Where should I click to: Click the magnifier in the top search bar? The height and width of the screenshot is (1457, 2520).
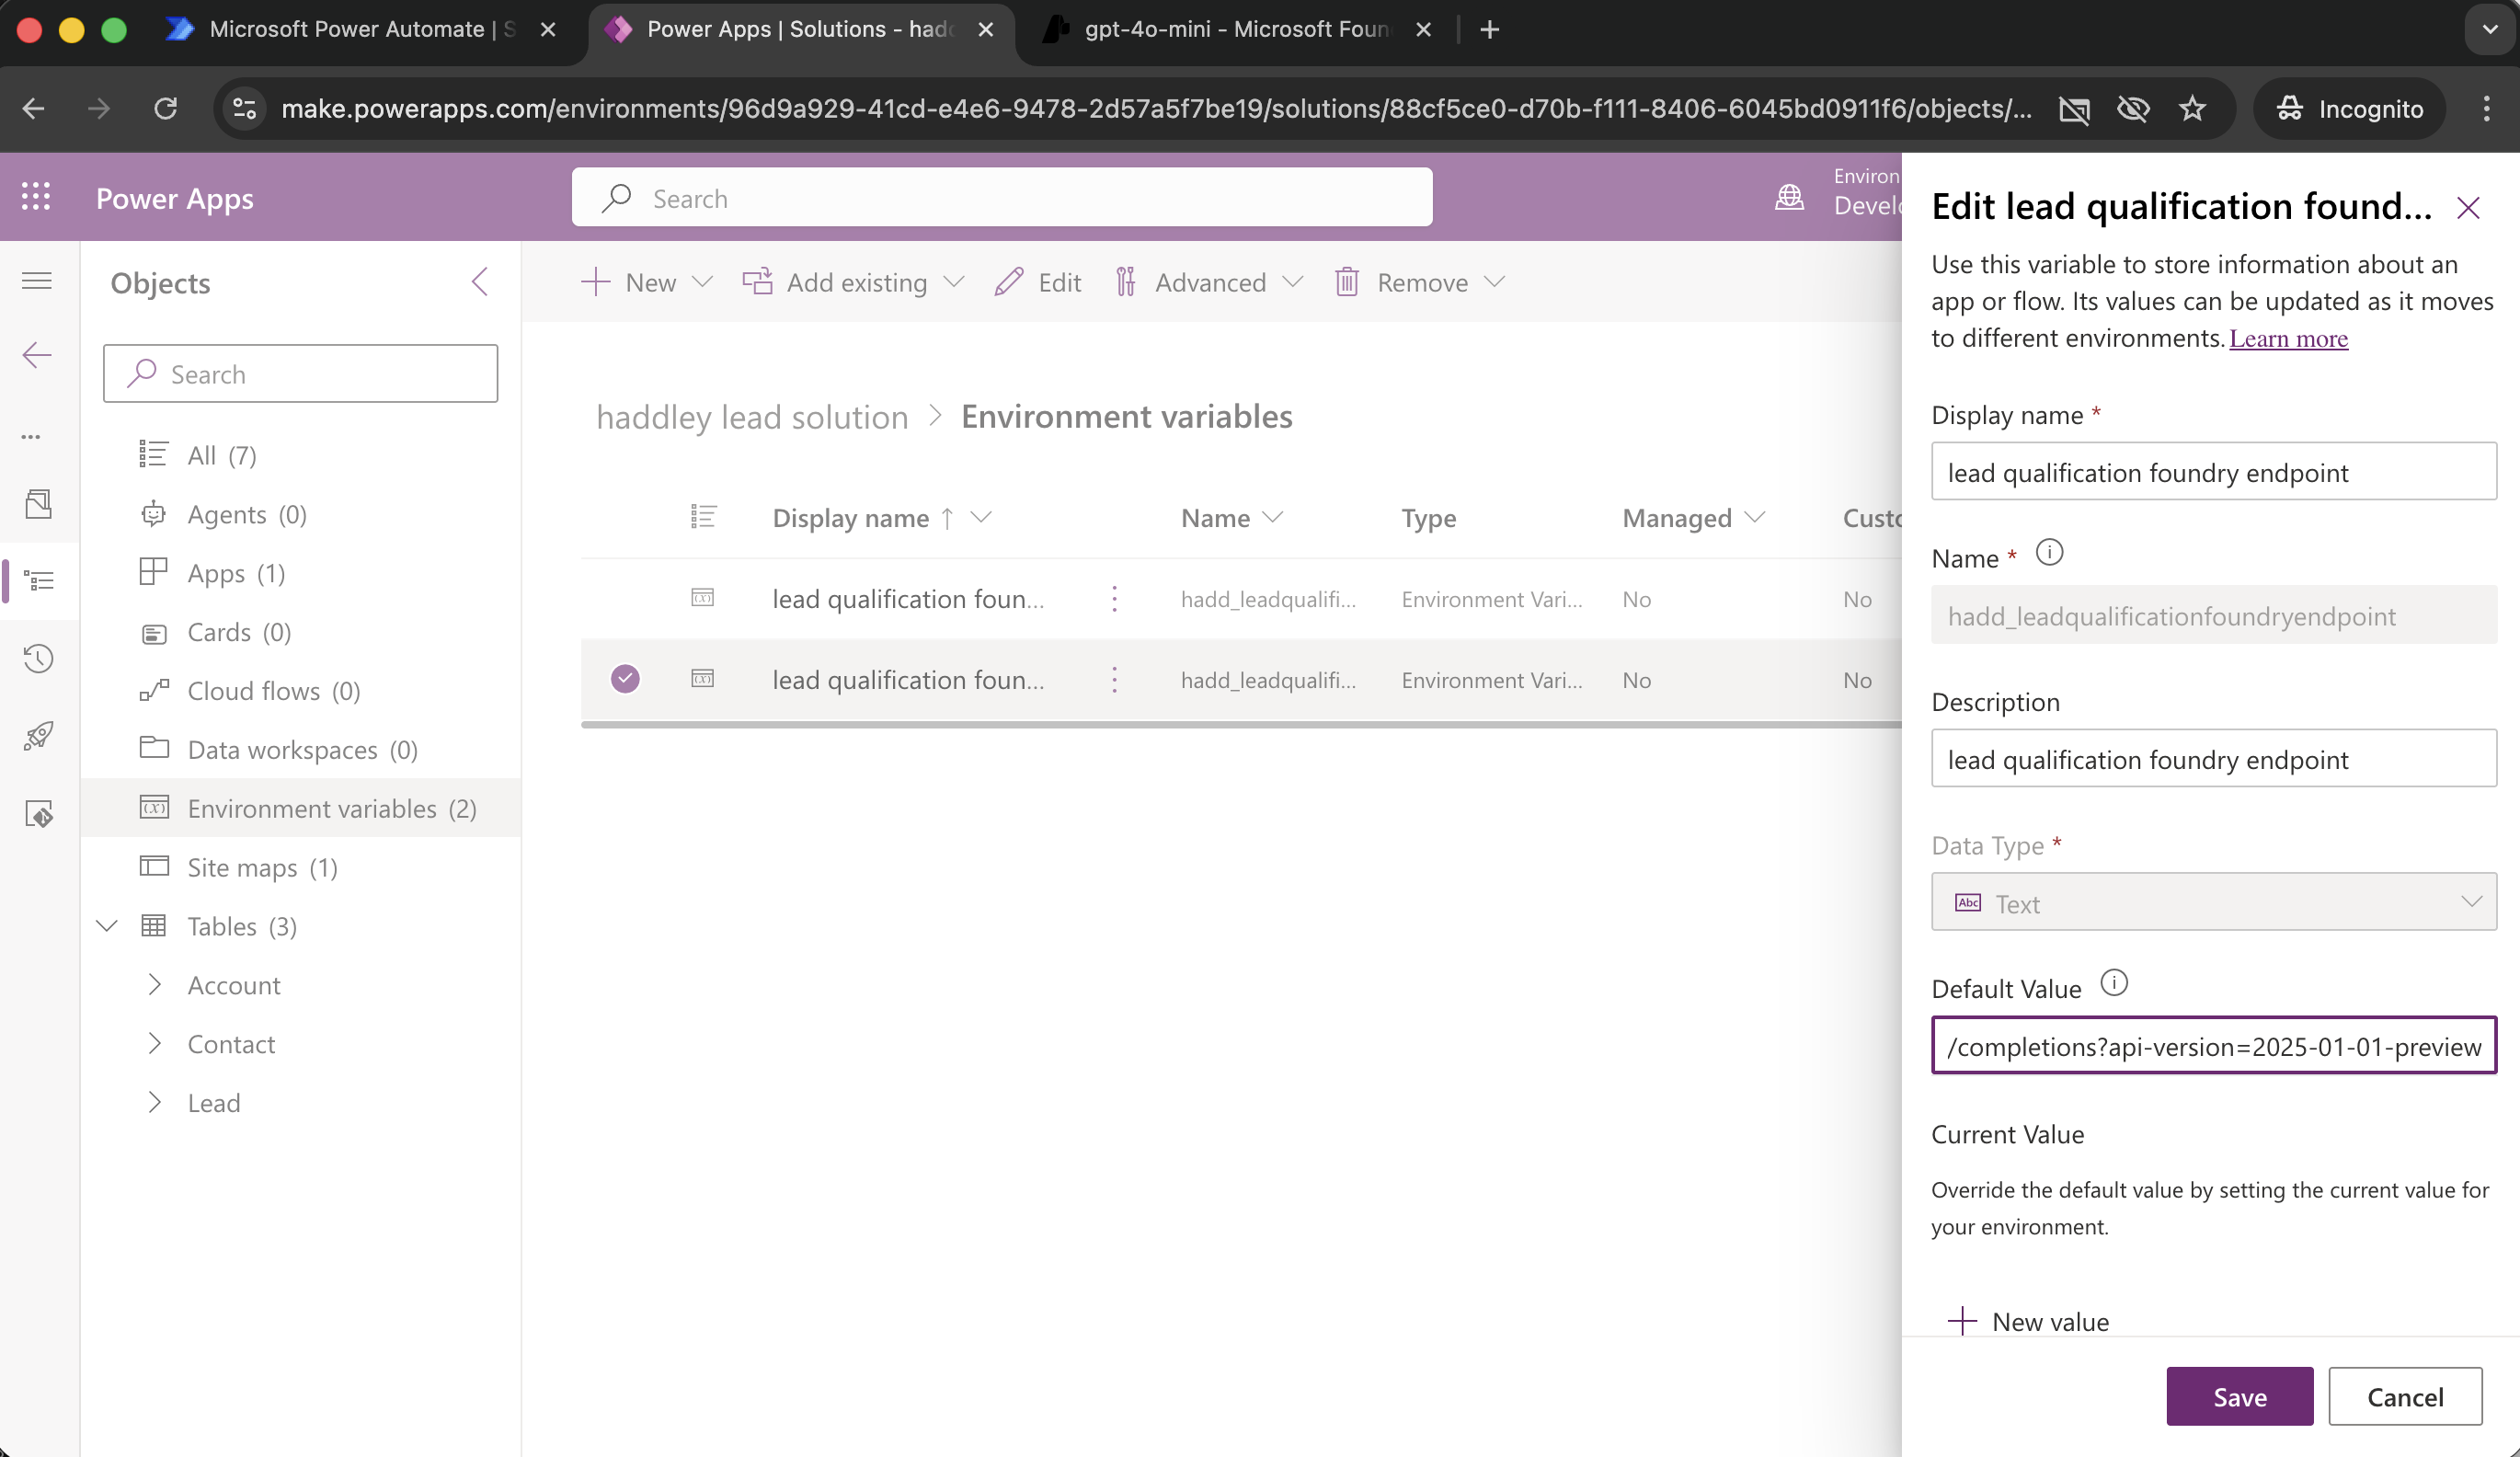pos(617,197)
